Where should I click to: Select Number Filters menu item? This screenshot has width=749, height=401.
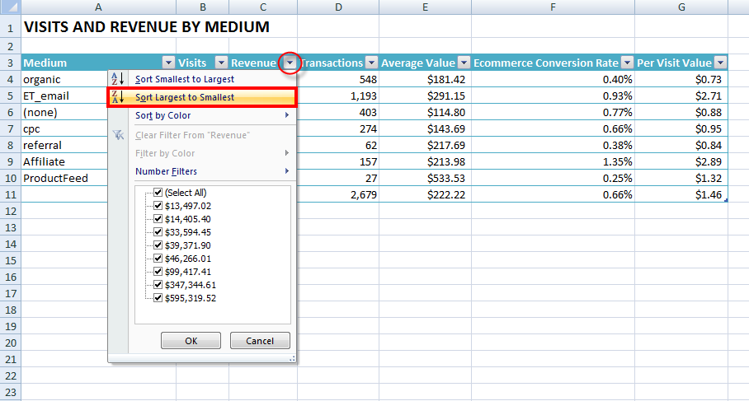click(203, 171)
